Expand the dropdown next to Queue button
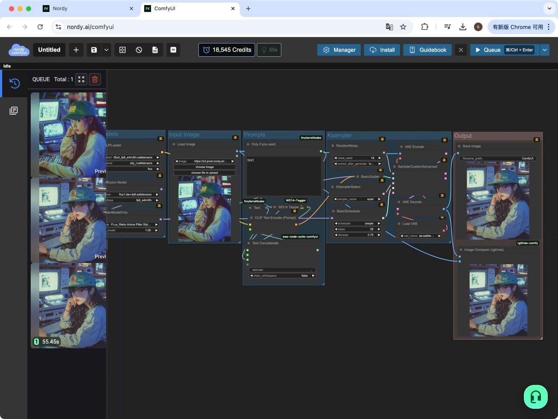 coord(544,50)
